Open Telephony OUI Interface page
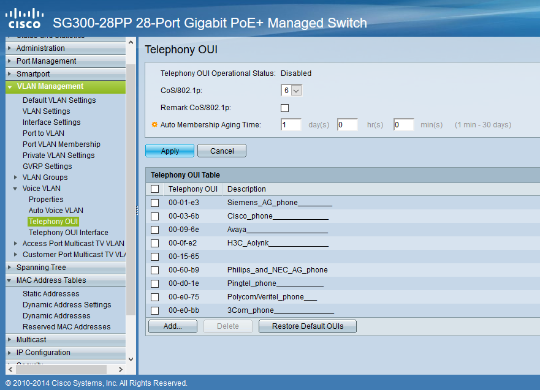 click(68, 233)
